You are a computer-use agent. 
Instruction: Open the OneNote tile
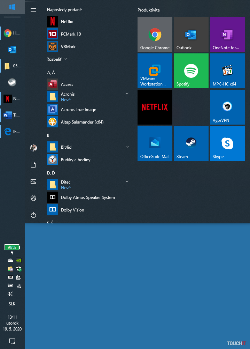coord(227,35)
